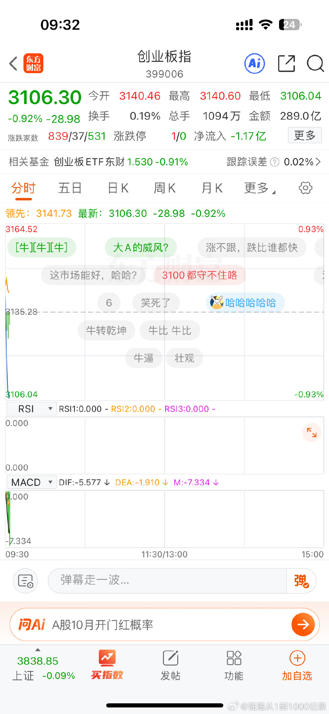The image size is (329, 714).
Task: Tap the 大A的威风? comment bubble
Action: point(141,247)
